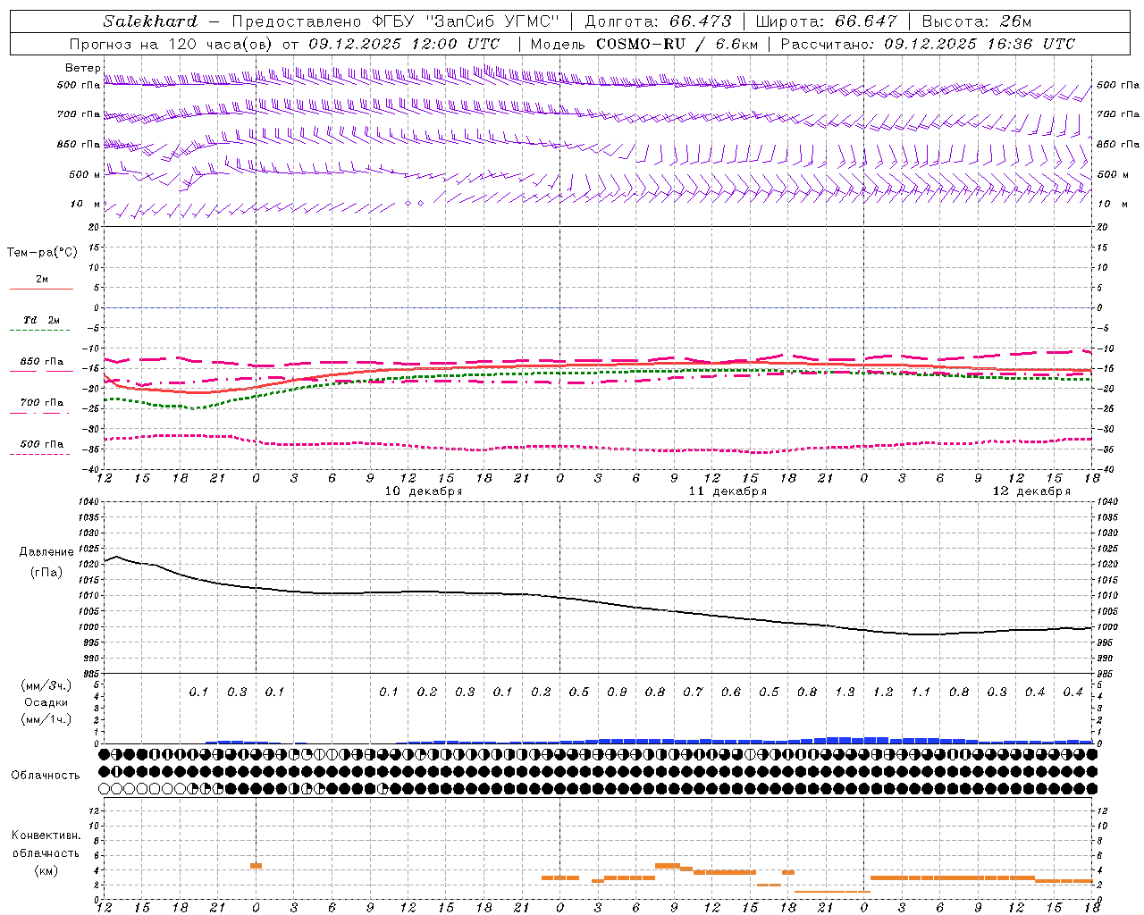Click the '500 м' wind level label on left
This screenshot has width=1144, height=915.
click(85, 174)
